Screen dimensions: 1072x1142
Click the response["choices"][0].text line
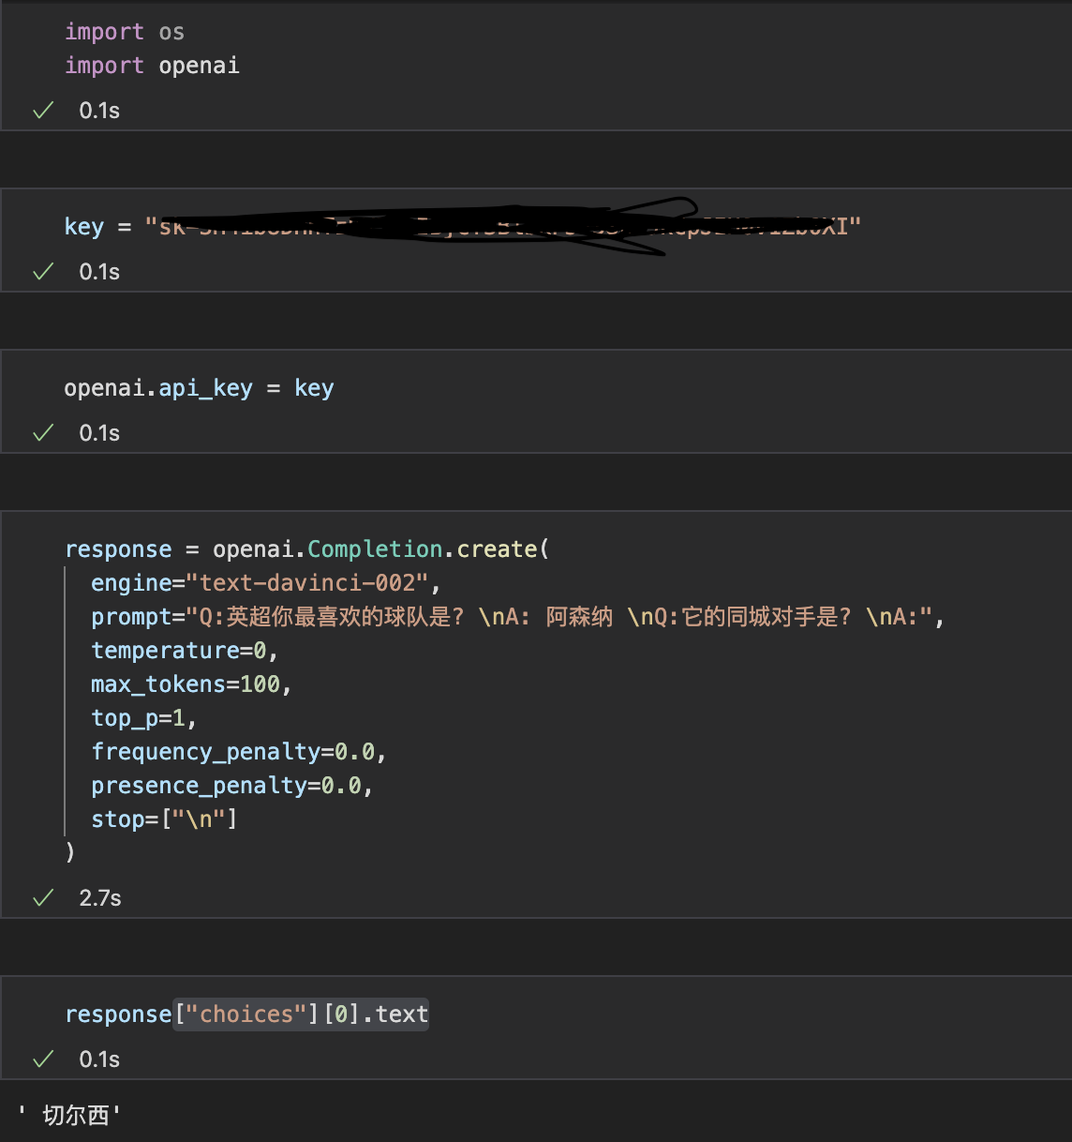point(246,1014)
